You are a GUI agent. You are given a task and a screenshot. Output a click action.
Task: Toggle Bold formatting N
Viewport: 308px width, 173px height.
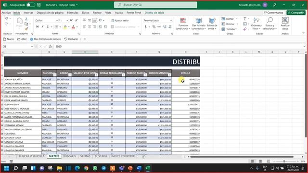click(38, 27)
